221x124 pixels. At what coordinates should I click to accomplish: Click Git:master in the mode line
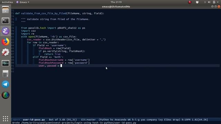point(88,120)
